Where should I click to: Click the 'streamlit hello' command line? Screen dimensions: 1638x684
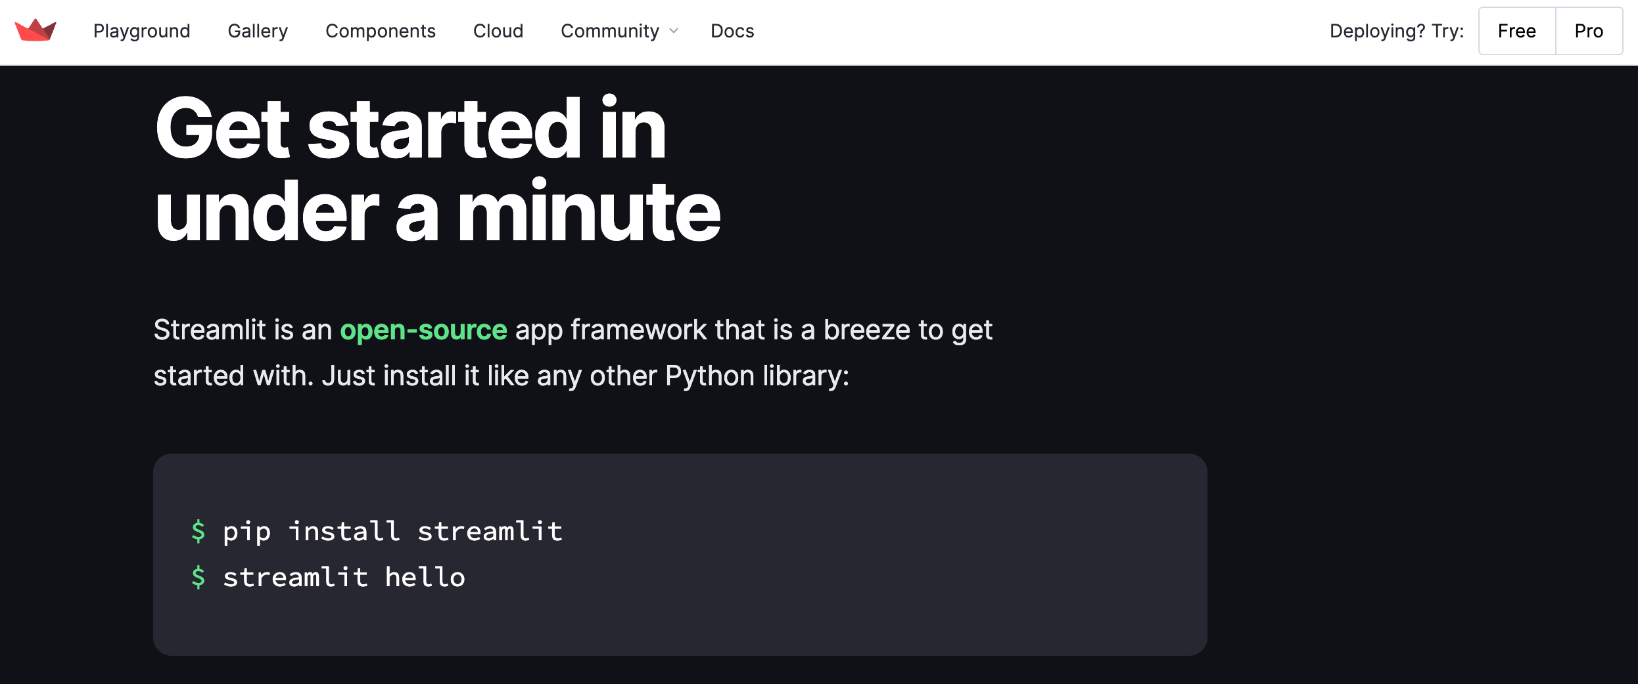(x=344, y=577)
